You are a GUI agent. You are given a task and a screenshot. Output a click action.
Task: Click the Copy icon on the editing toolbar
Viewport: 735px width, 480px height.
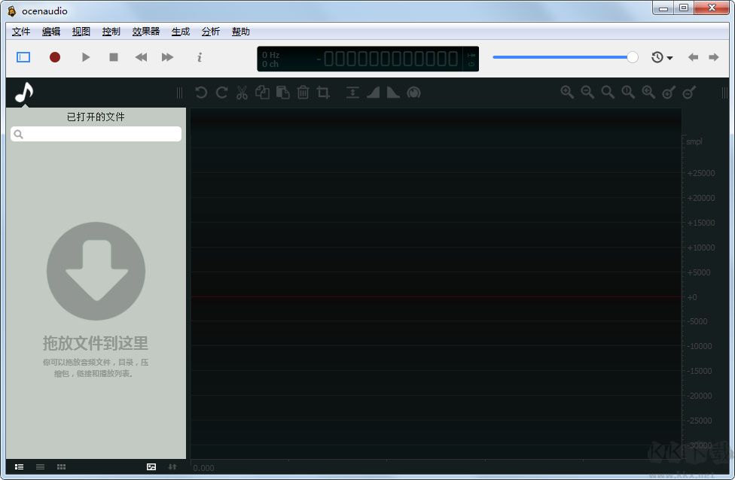(x=262, y=92)
